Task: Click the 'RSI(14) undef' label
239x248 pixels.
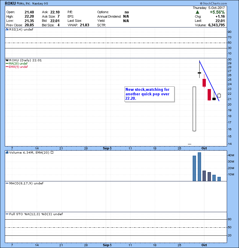Action: (x=21, y=29)
